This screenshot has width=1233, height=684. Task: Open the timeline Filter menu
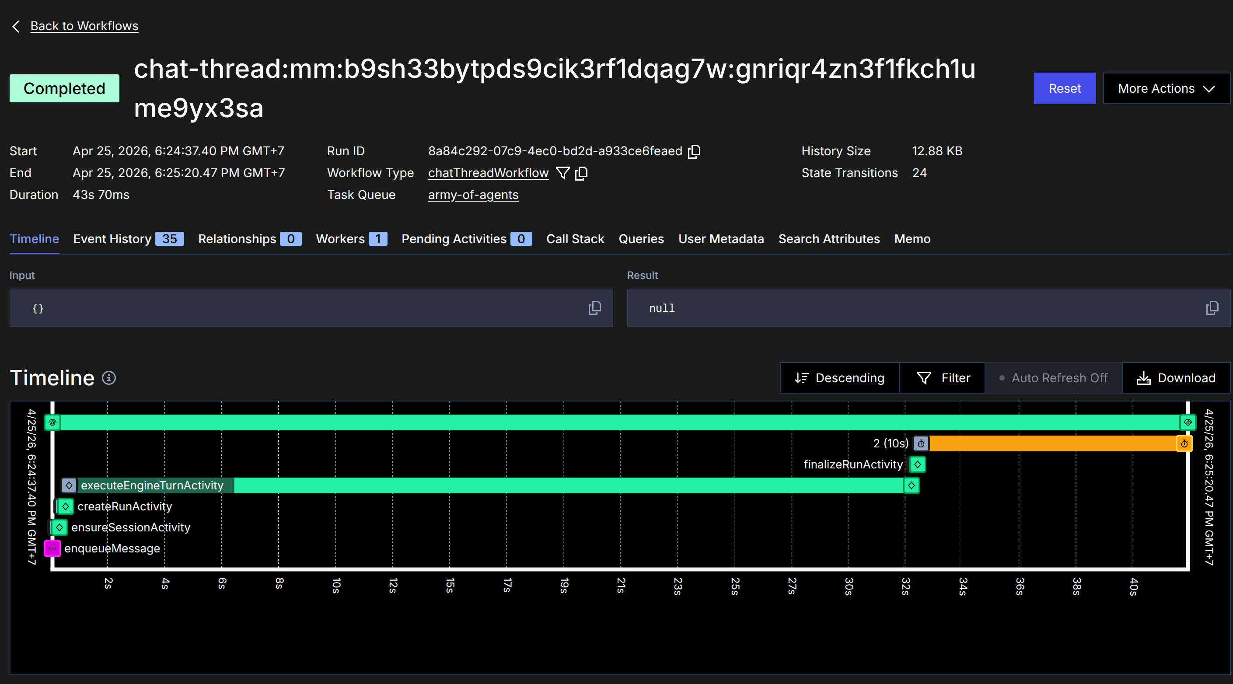942,378
